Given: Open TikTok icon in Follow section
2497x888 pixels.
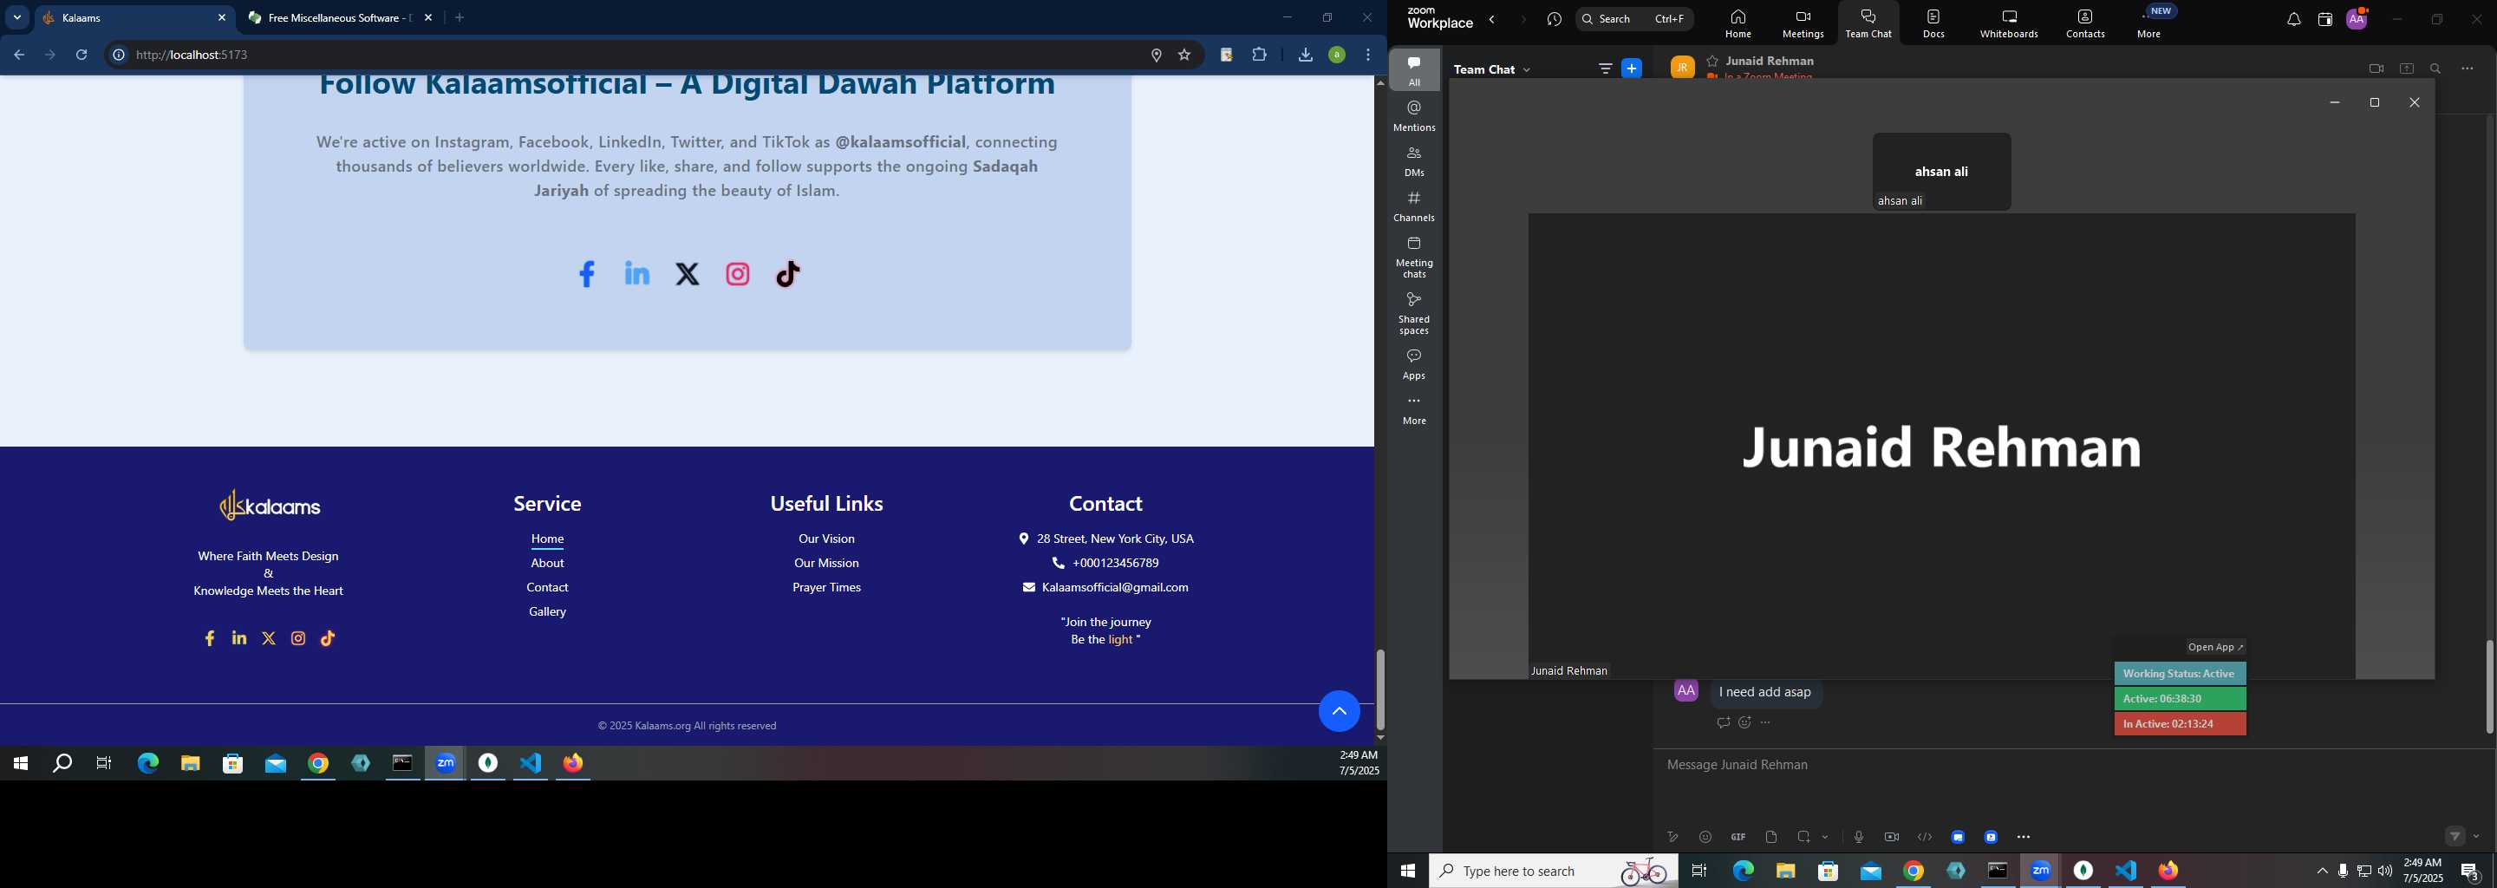Looking at the screenshot, I should pos(788,274).
